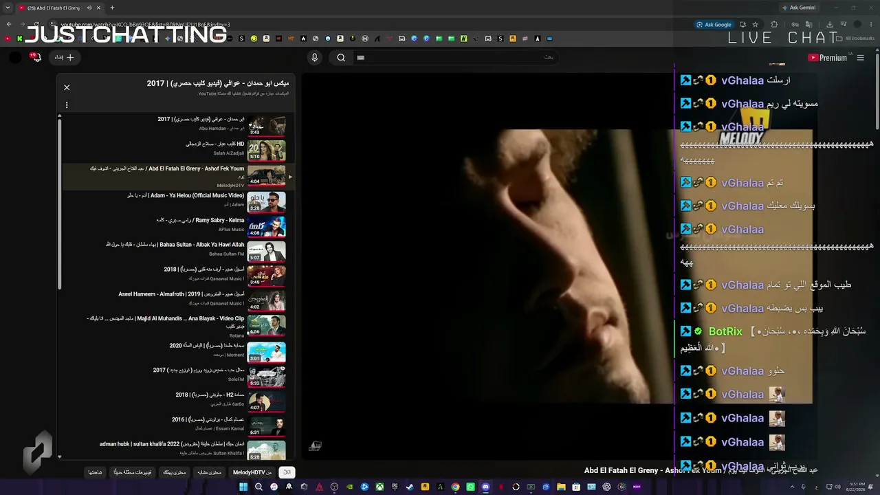Close the Abd El Fatah El Greny tab
Viewport: 880px width, 495px height.
point(98,8)
